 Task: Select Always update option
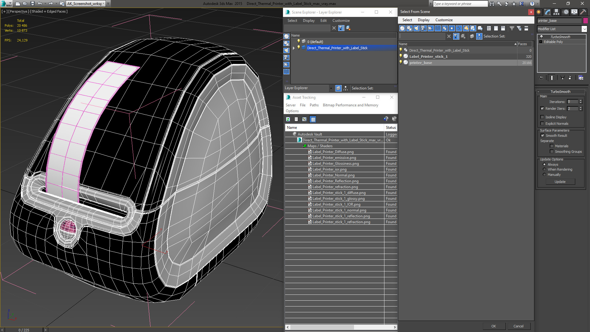[x=544, y=164]
